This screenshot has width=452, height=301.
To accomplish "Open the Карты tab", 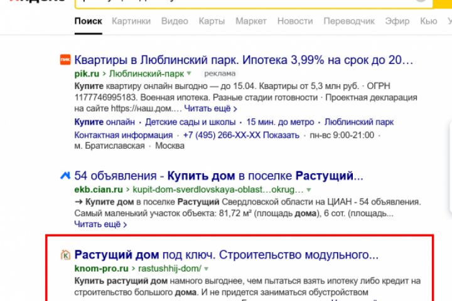I will 212,21.
